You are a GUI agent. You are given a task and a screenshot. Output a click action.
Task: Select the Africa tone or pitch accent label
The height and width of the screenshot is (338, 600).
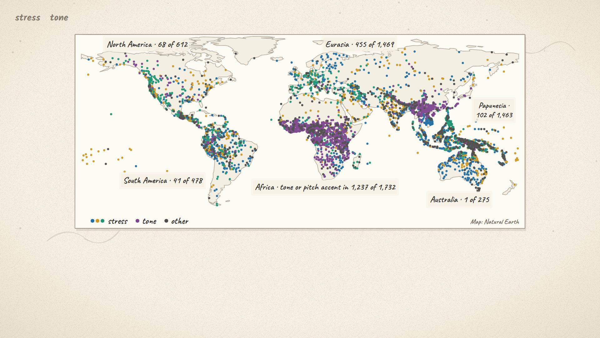[x=325, y=187]
